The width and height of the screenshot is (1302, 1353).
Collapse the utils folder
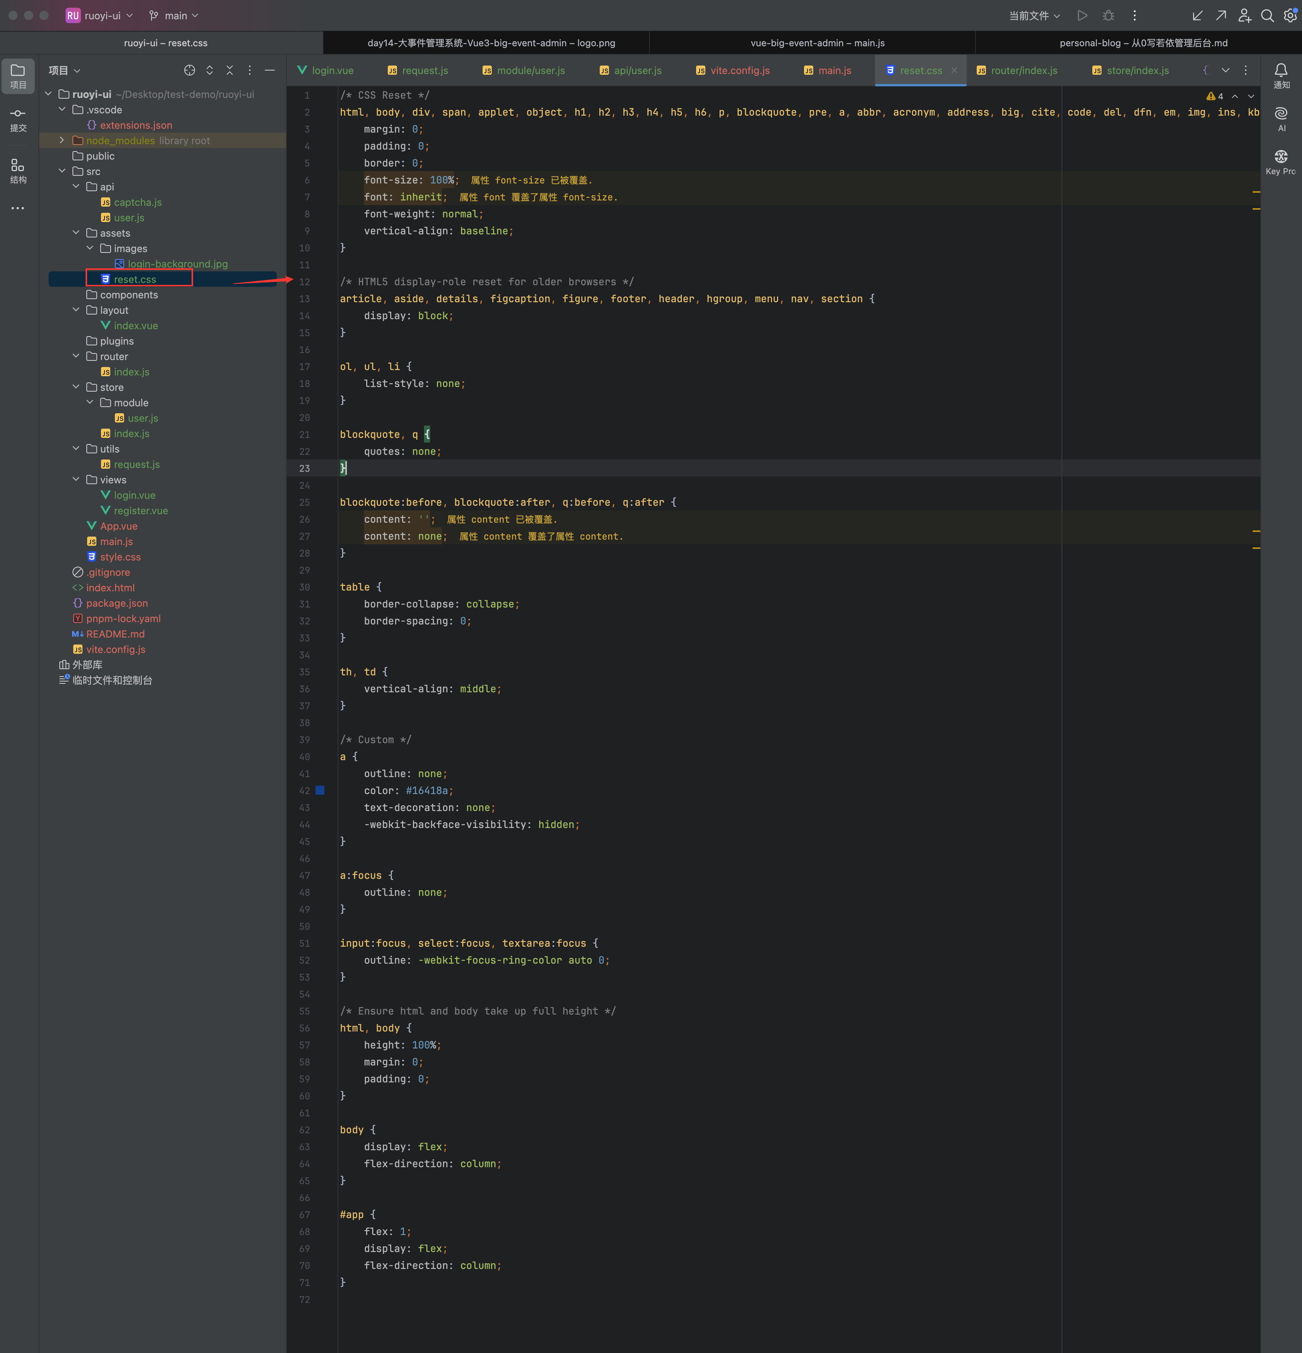tap(75, 449)
